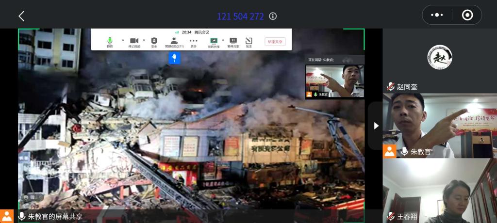
Task: Click mic icon beside 朱教官的屏幕共享
Action: [22, 216]
